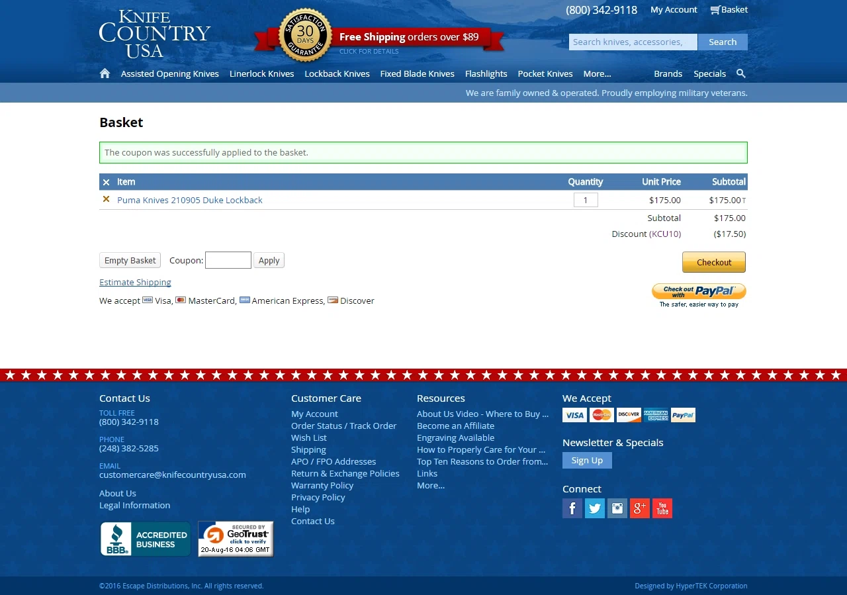Open the Estimate Shipping link
Screen dimensions: 847x595
coord(135,282)
